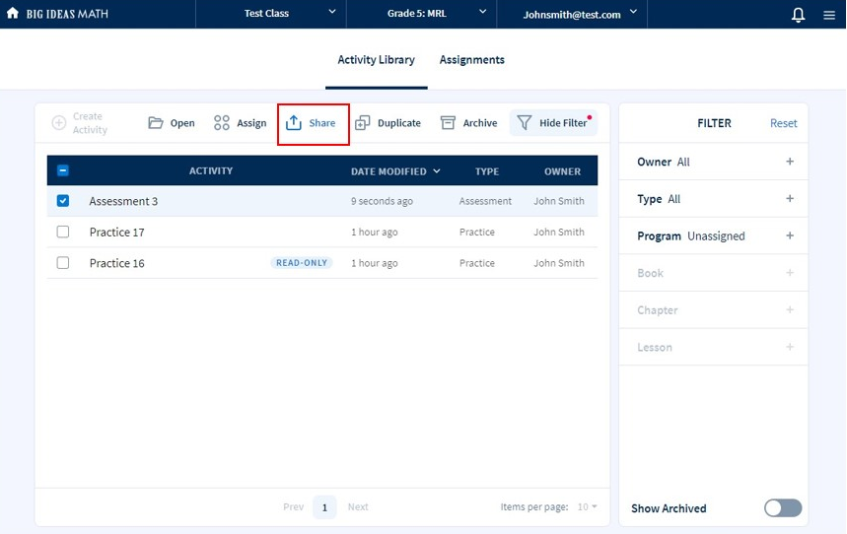Click the READ-ONLY badge on Practice 16
847x534 pixels.
coord(302,262)
